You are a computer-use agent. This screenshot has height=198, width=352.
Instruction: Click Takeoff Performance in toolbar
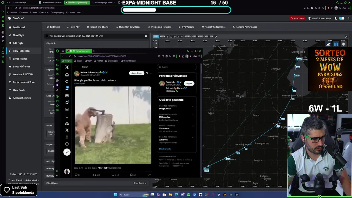pyautogui.click(x=213, y=27)
